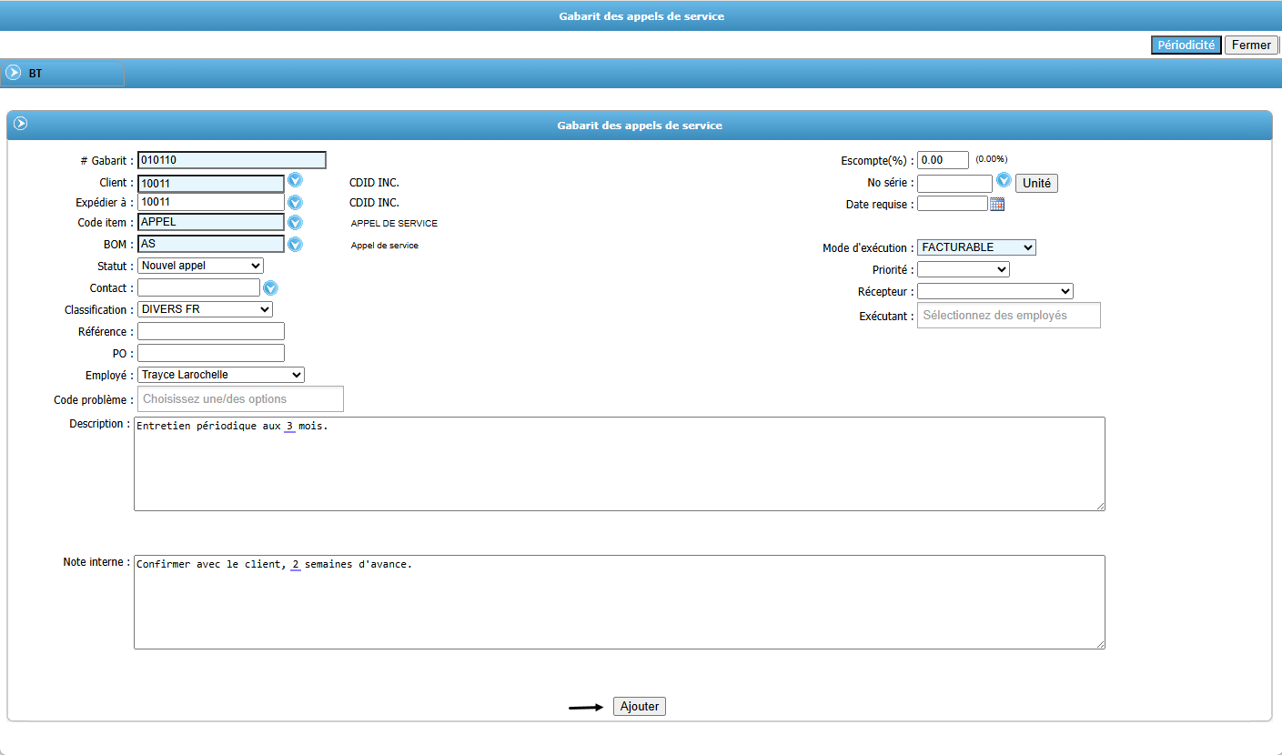Click the Appel de service BOM description
This screenshot has width=1282, height=755.
[x=385, y=246]
